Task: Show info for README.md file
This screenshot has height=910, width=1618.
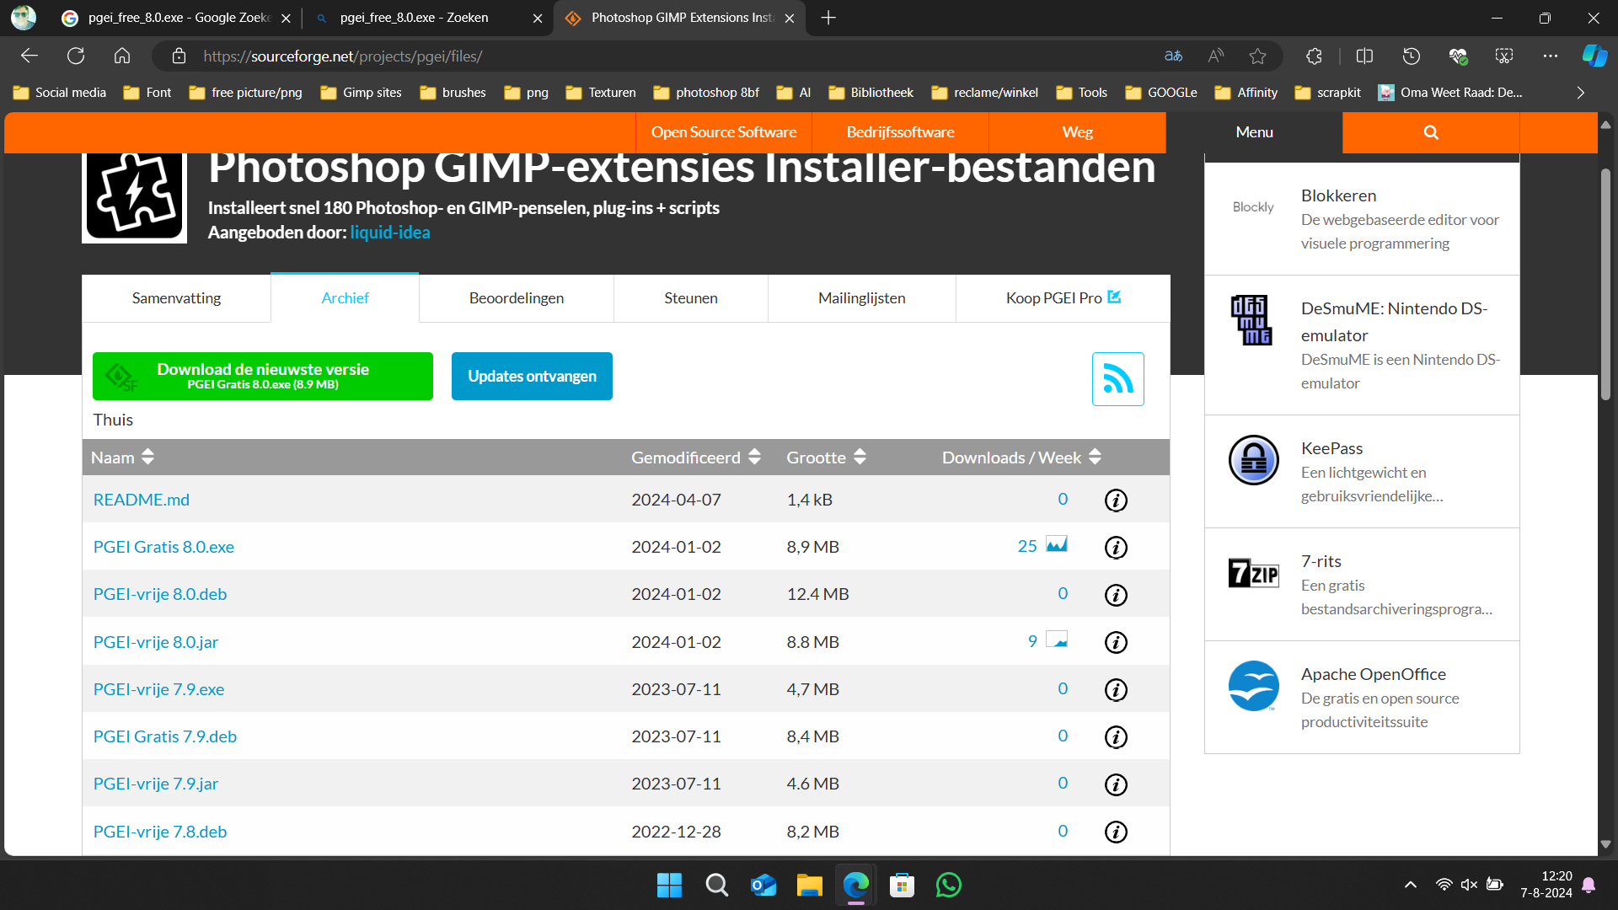Action: [x=1116, y=500]
